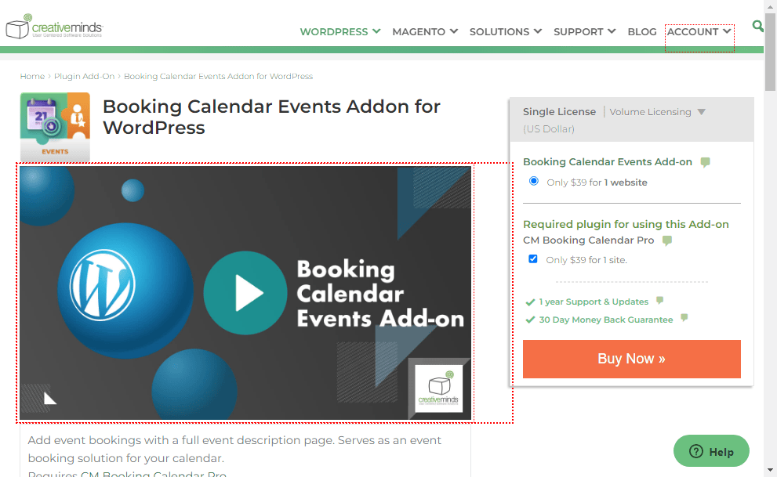Click tooltip icon for 30 Day Money Back Guarantee
The width and height of the screenshot is (777, 477).
684,318
